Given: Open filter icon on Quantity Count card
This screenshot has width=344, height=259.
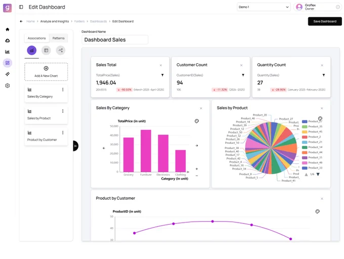Looking at the screenshot, I should pos(324,75).
